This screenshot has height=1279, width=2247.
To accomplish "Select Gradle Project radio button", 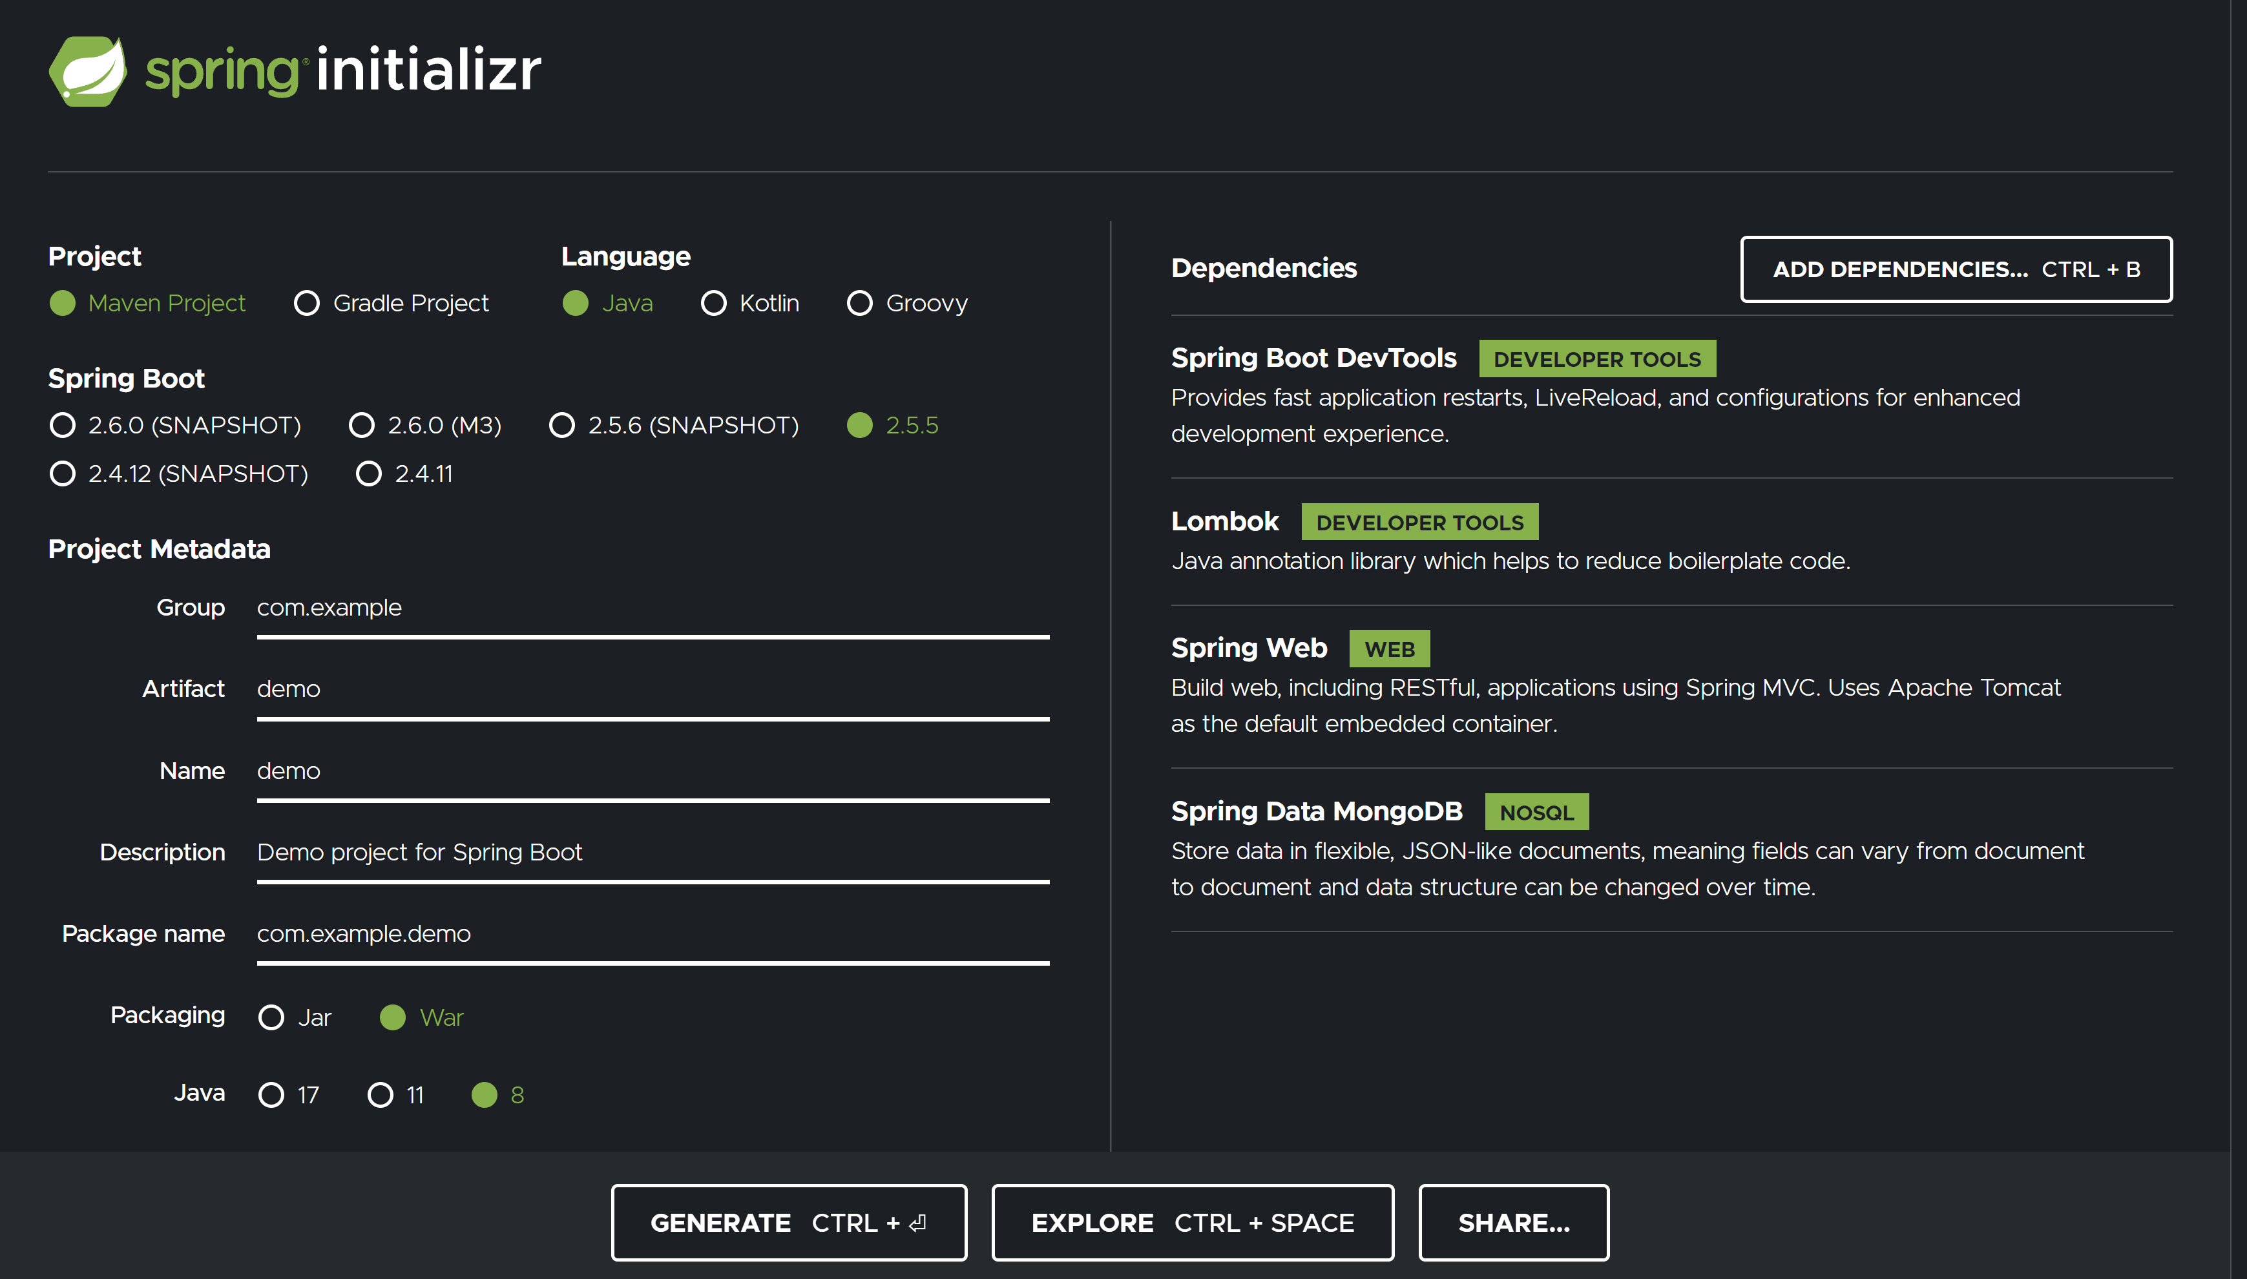I will (307, 303).
